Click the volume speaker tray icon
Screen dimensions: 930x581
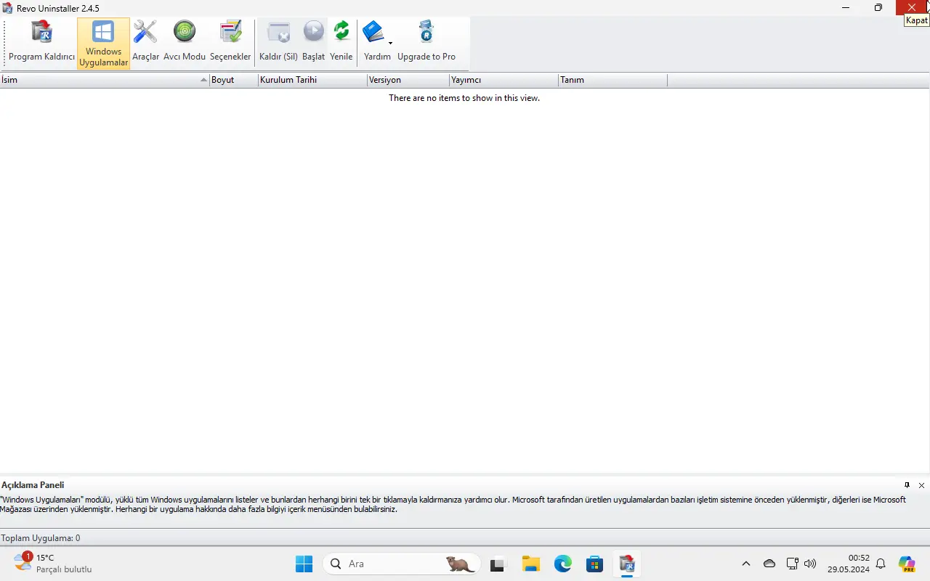[811, 564]
